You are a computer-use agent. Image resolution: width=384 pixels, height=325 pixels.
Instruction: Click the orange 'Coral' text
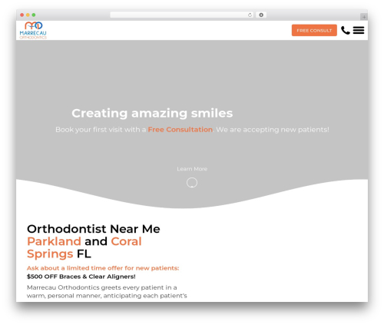click(126, 241)
